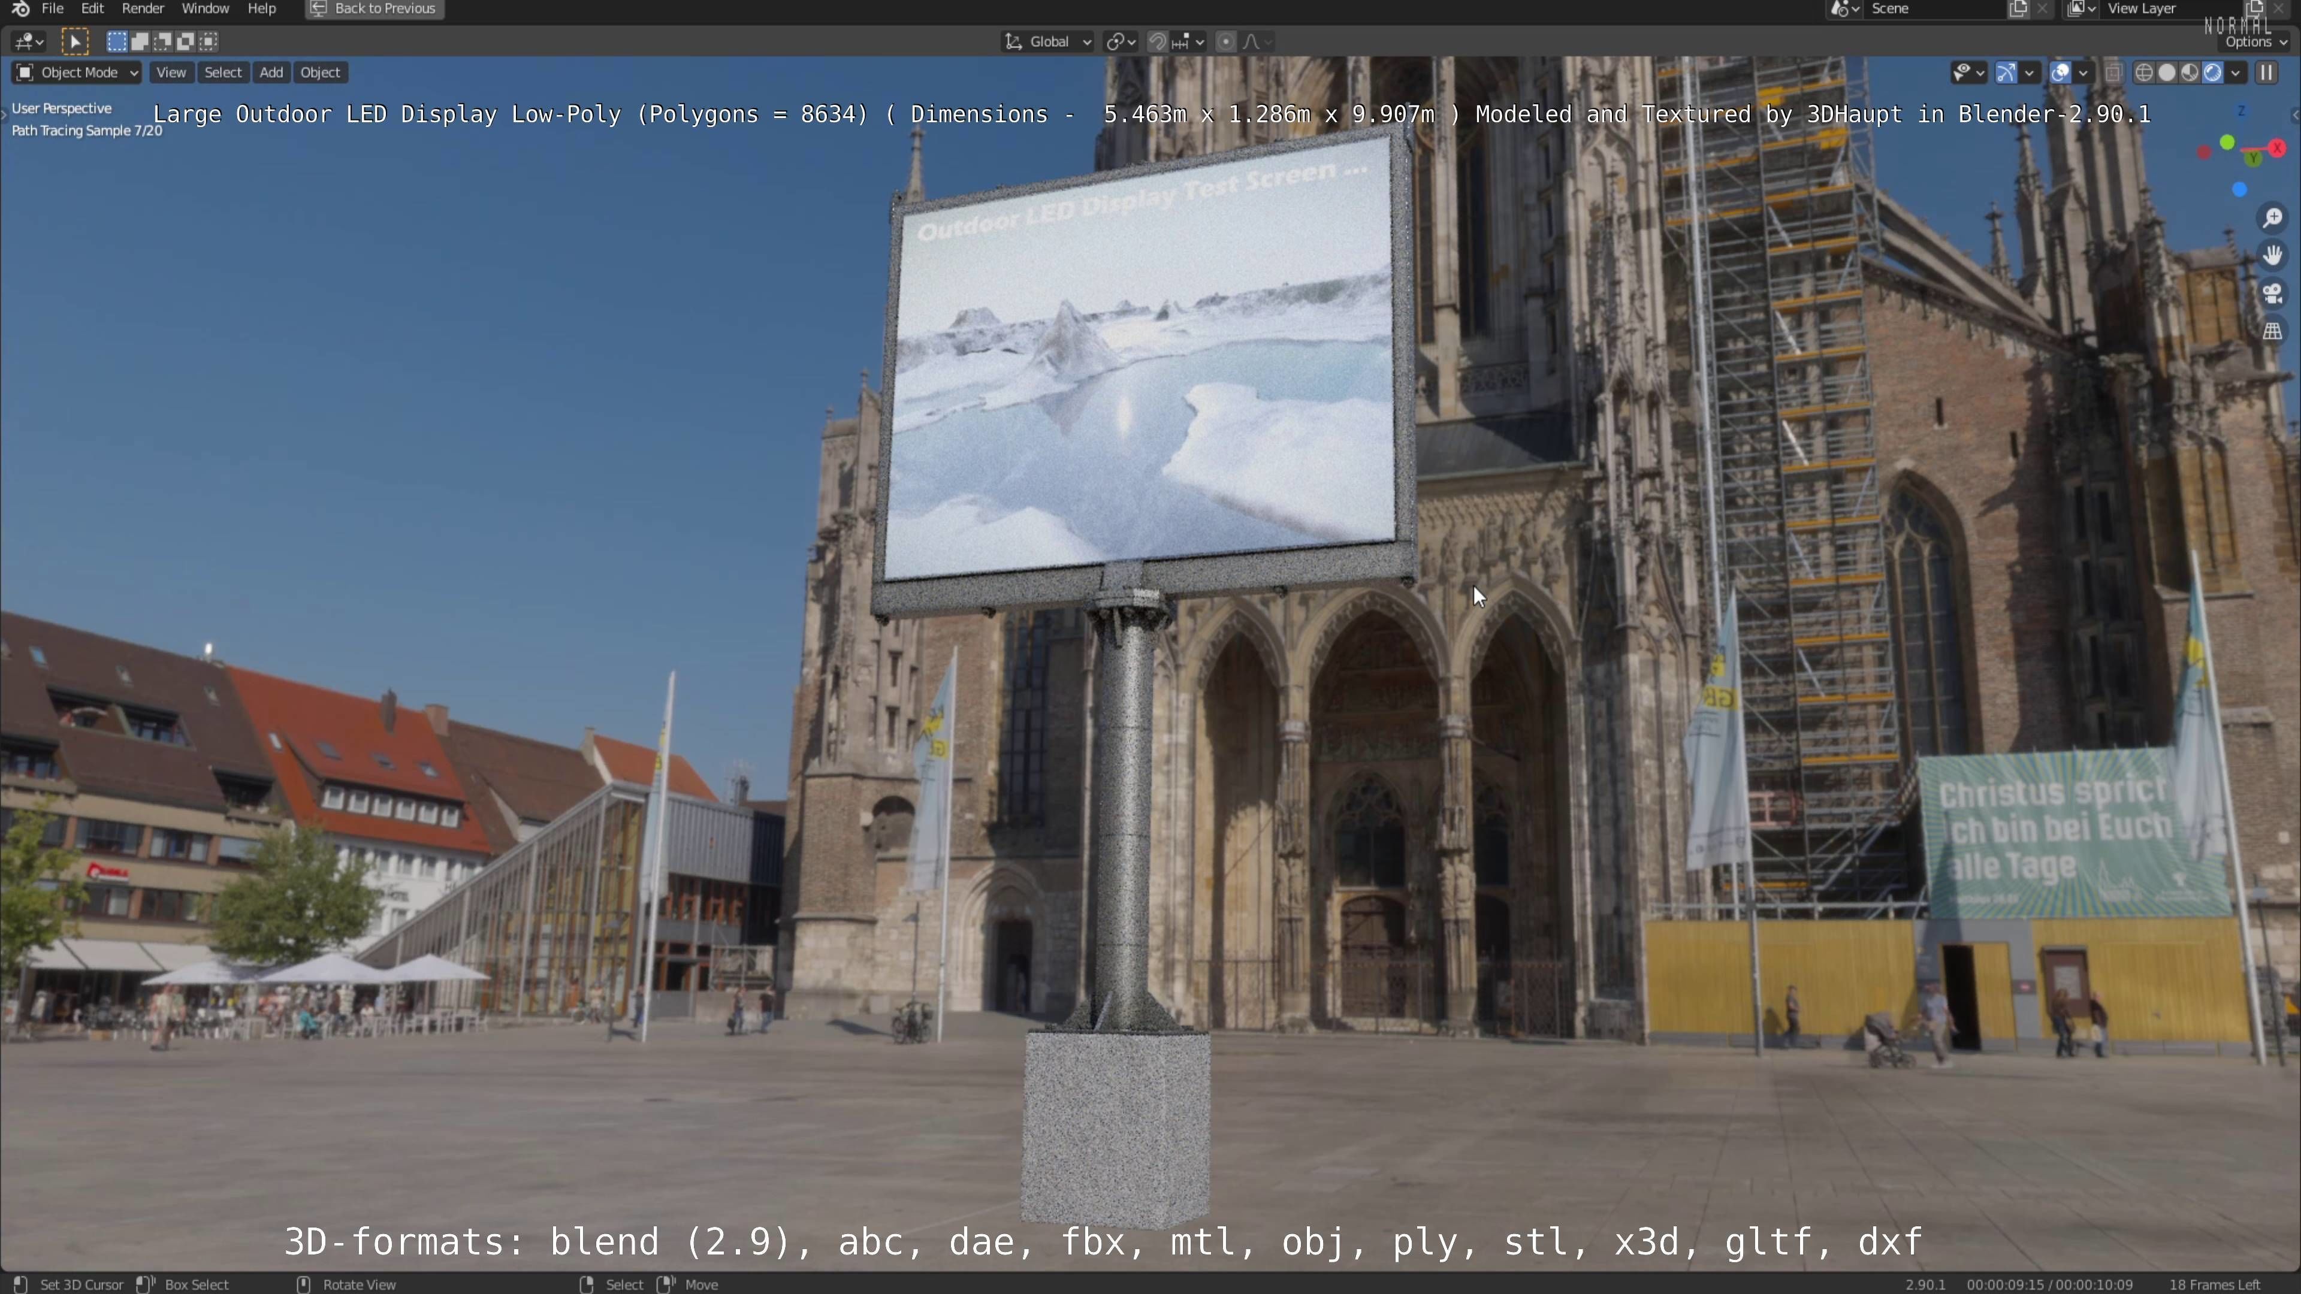Open the View Layer browse icon

click(2081, 9)
